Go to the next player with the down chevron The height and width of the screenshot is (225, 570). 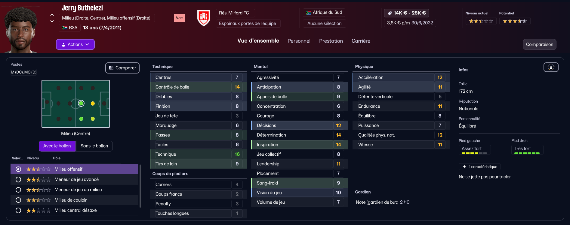click(52, 21)
